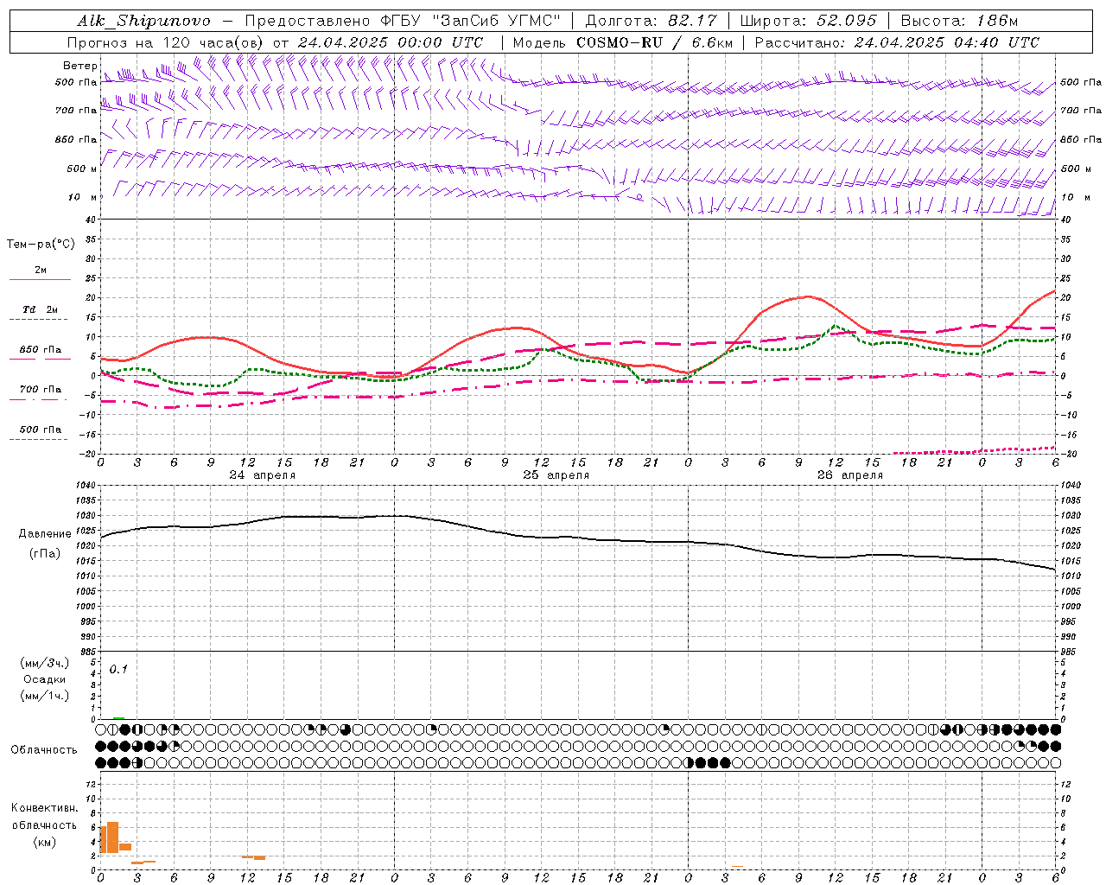Click the Высота: 186м value
The height and width of the screenshot is (885, 1106).
pyautogui.click(x=959, y=21)
